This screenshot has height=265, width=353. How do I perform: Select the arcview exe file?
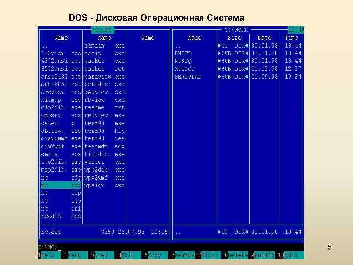(61, 92)
